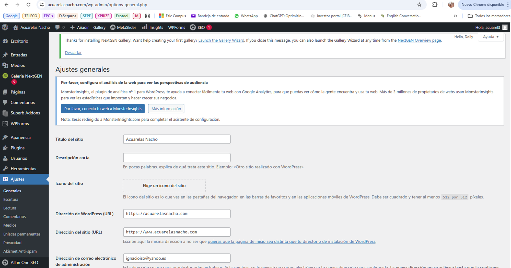Image resolution: width=511 pixels, height=268 pixels.
Task: Open Akismet Anti-spam settings
Action: click(20, 251)
